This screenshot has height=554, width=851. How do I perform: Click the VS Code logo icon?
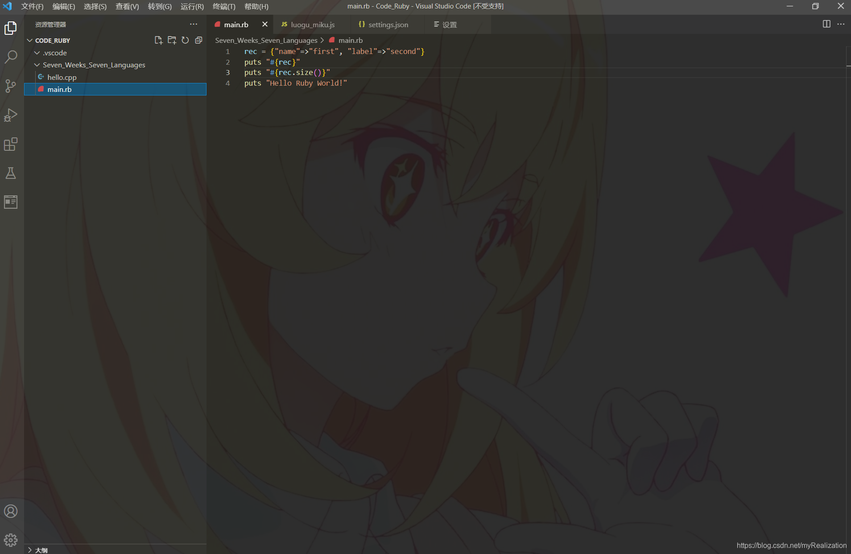coord(7,6)
